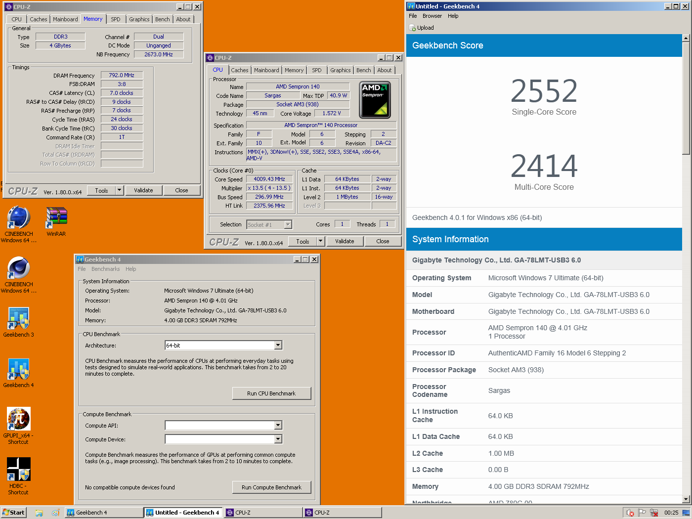Click scroll-up arrow in Geekbench results
This screenshot has width=692, height=519.
click(x=686, y=38)
